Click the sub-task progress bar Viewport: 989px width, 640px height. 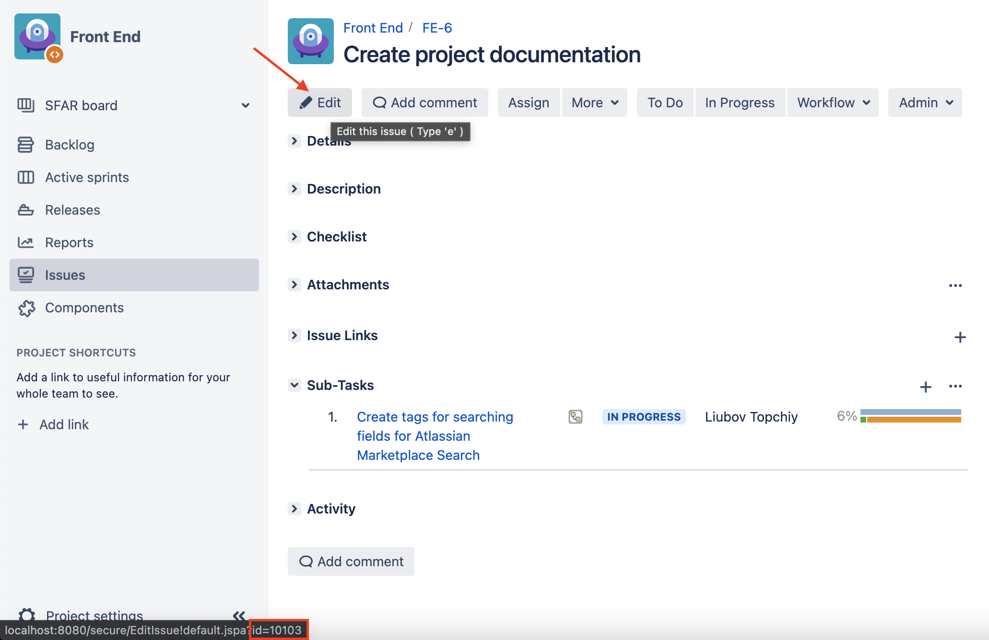pyautogui.click(x=910, y=416)
